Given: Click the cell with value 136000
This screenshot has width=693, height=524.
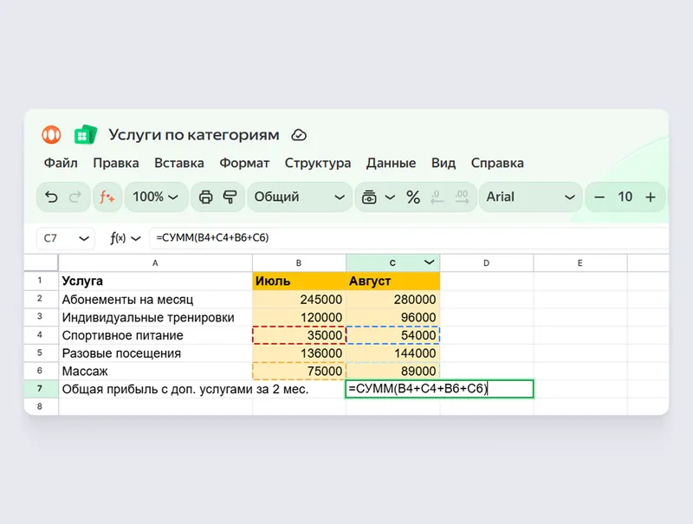Looking at the screenshot, I should click(299, 353).
